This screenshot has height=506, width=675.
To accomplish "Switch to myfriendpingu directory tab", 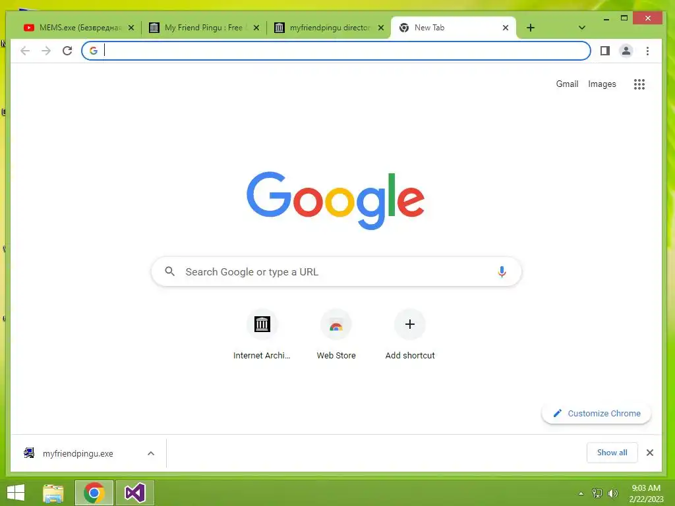I will pyautogui.click(x=330, y=28).
